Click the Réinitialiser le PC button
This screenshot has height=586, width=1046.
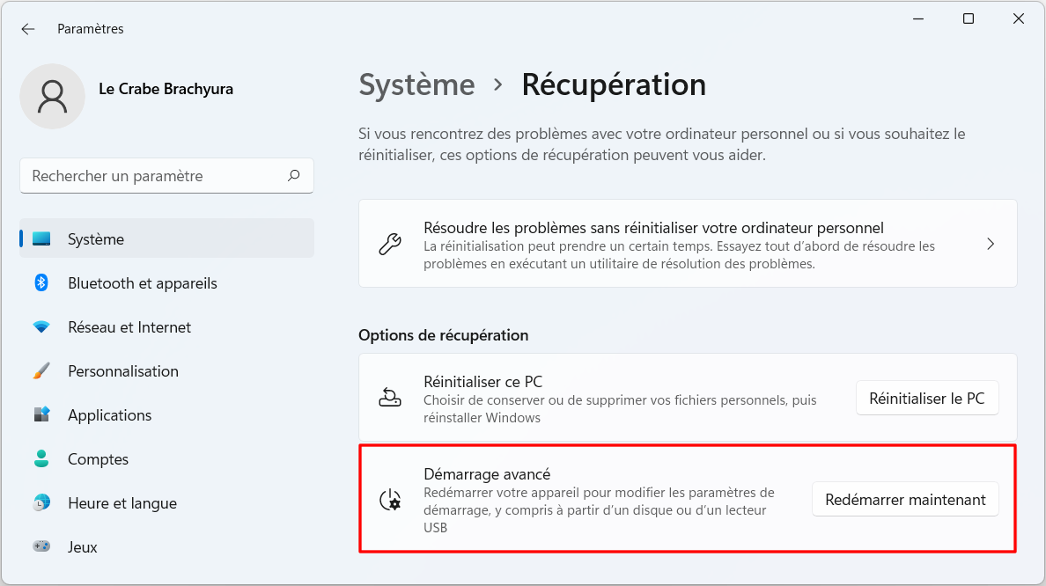click(927, 398)
